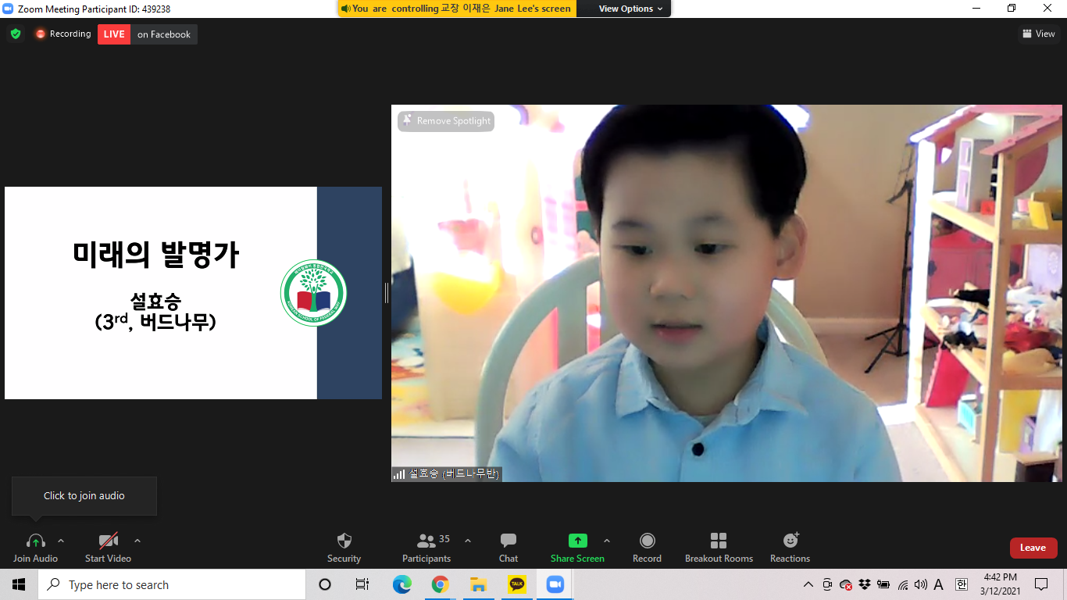This screenshot has width=1067, height=600.
Task: Remove Spotlight from the video
Action: 446,121
